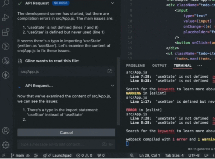The image size is (215, 159).
Task: Click the git graph status bar icon
Action: point(36,155)
